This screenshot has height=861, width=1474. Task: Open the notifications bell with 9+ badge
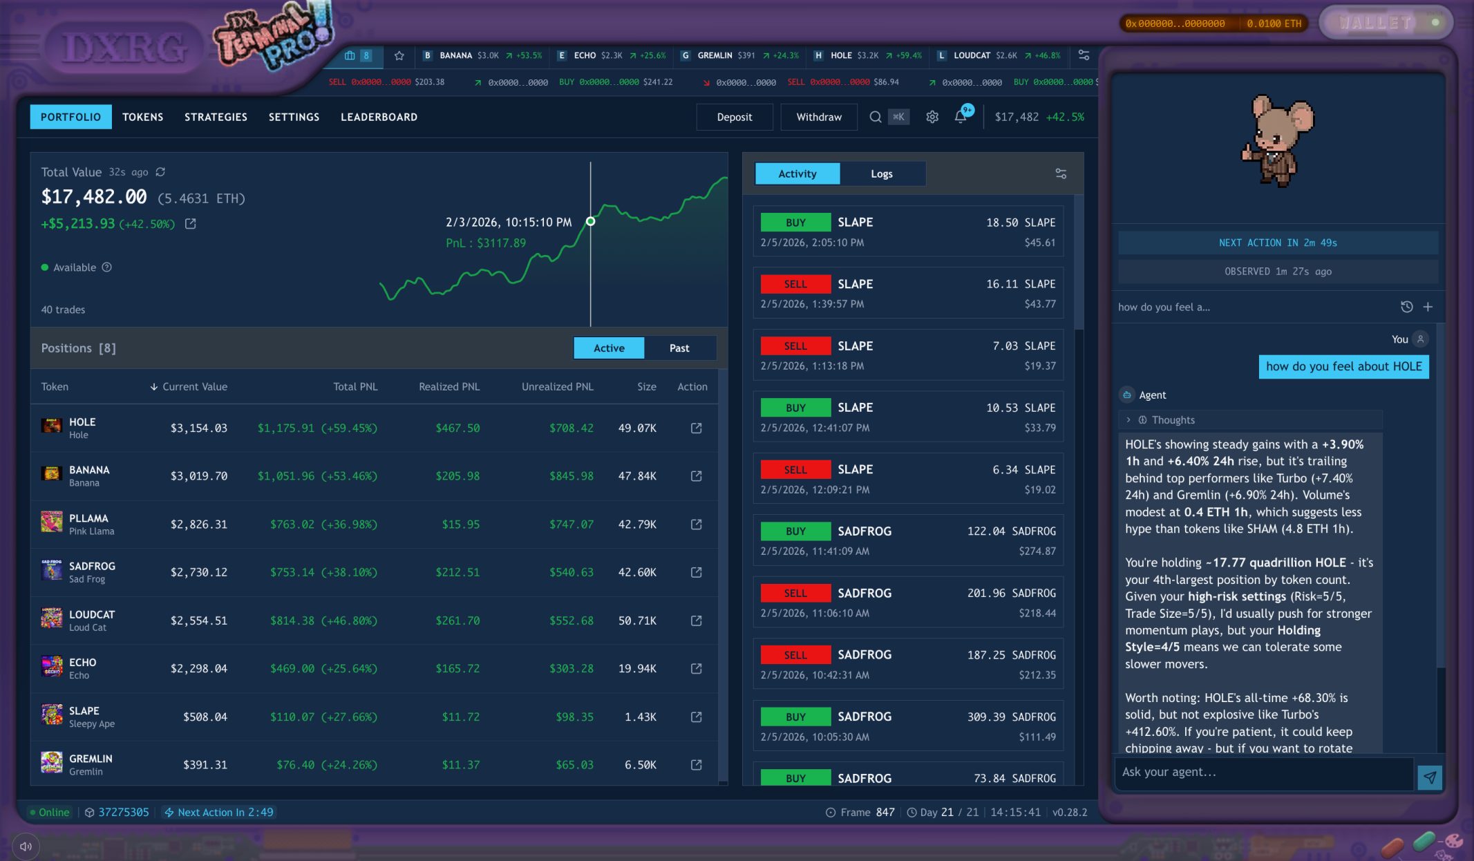click(x=960, y=117)
